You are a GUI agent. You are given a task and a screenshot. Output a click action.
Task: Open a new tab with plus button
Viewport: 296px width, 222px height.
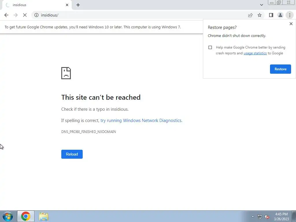tap(78, 5)
